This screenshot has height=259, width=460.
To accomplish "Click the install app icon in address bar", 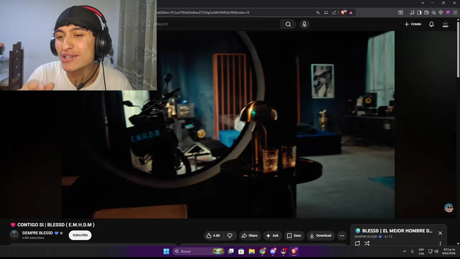I will click(326, 12).
